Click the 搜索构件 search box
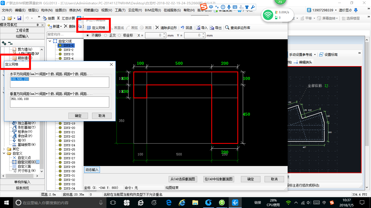This screenshot has height=208, width=371. [x=65, y=34]
